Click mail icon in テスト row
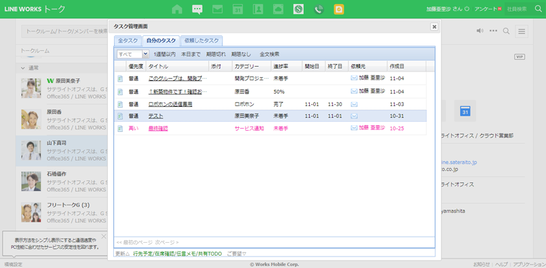546x268 pixels. [x=354, y=116]
